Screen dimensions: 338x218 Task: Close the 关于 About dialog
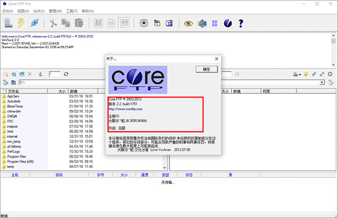point(217,59)
